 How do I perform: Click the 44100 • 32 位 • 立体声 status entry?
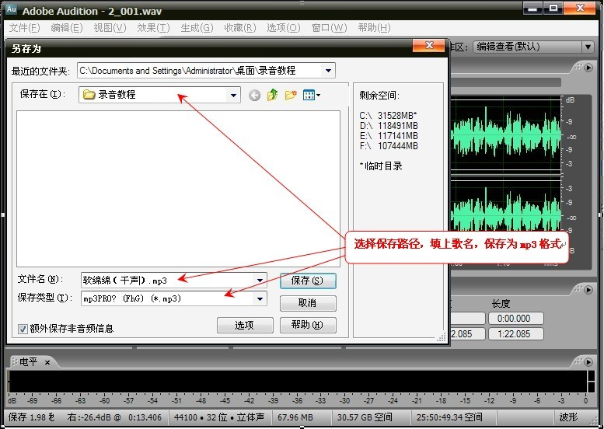click(x=219, y=417)
